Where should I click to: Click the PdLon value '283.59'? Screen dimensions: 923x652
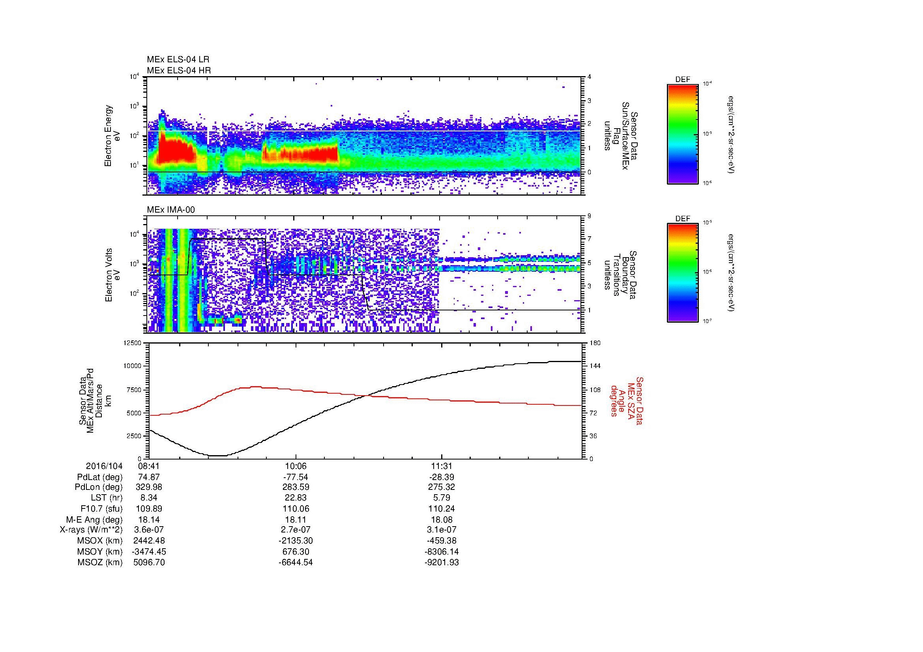(x=296, y=488)
